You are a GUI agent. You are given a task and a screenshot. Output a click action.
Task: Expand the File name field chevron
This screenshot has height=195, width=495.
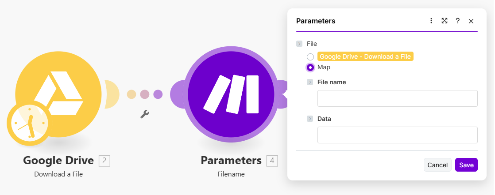310,82
